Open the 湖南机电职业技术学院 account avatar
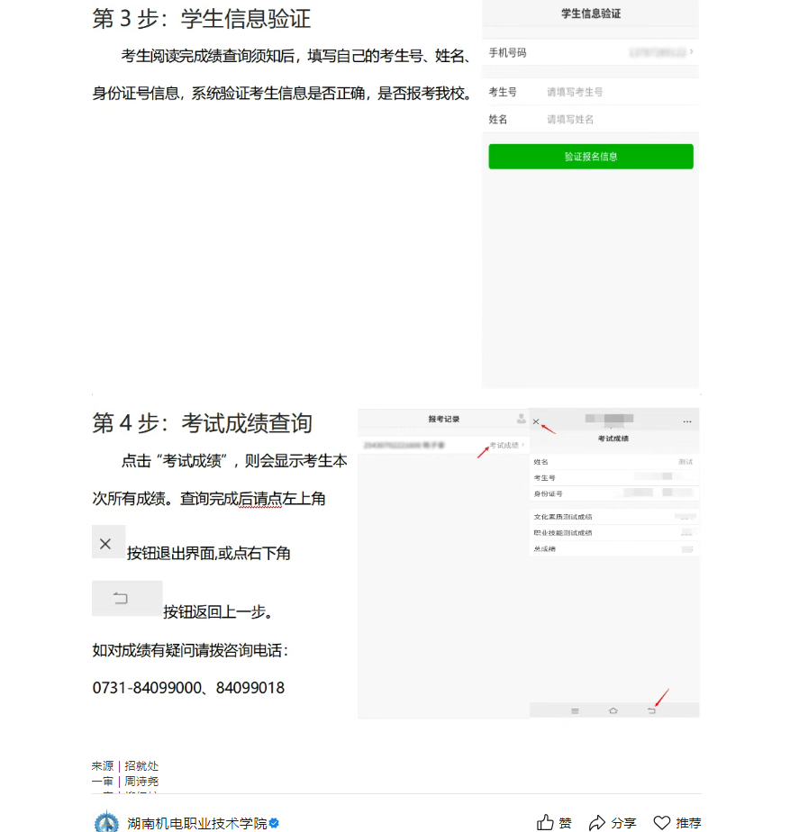 pyautogui.click(x=106, y=822)
